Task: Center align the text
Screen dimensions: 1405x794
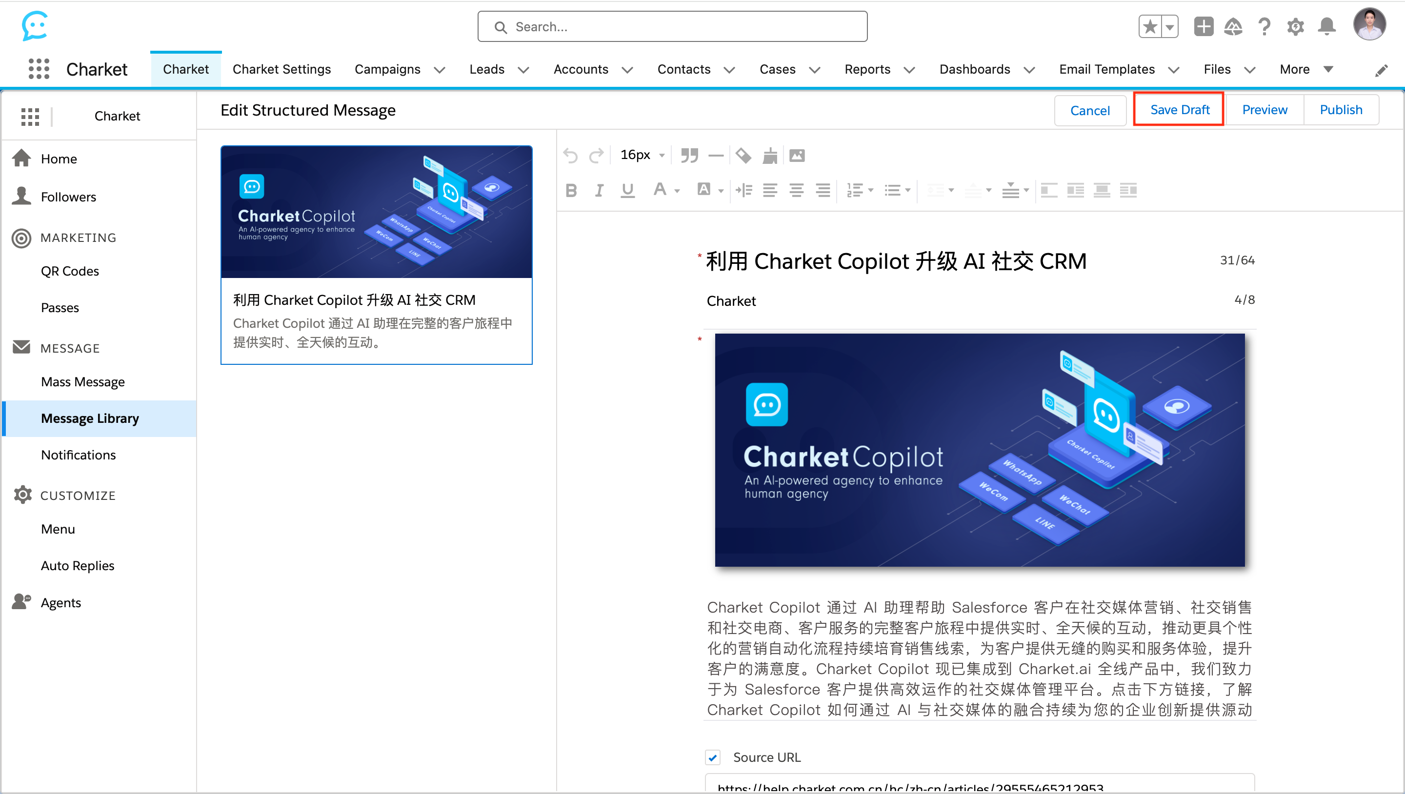Action: point(796,190)
